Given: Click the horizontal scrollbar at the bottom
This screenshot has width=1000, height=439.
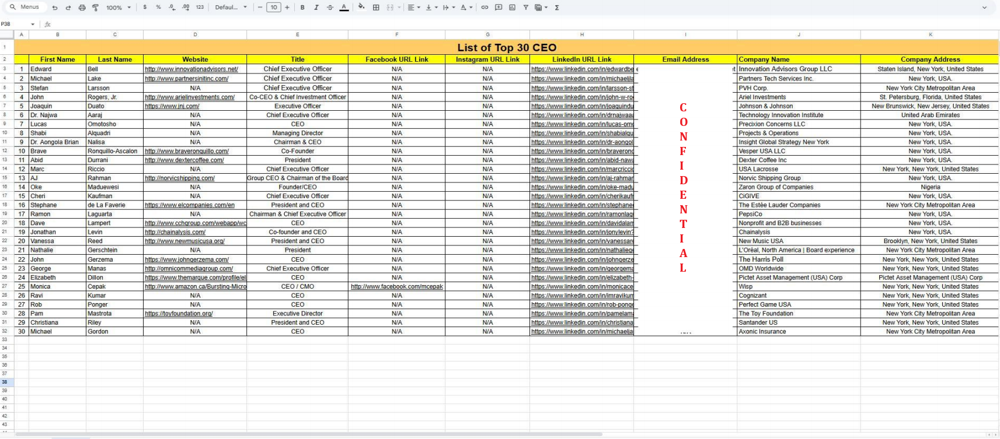Looking at the screenshot, I should tap(309, 434).
